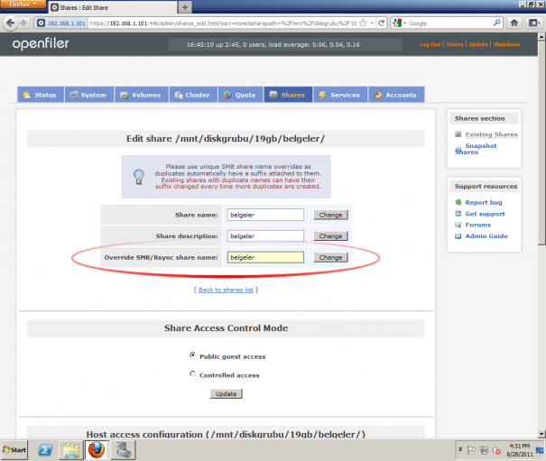Open the URL history dropdown arrow

pos(372,23)
